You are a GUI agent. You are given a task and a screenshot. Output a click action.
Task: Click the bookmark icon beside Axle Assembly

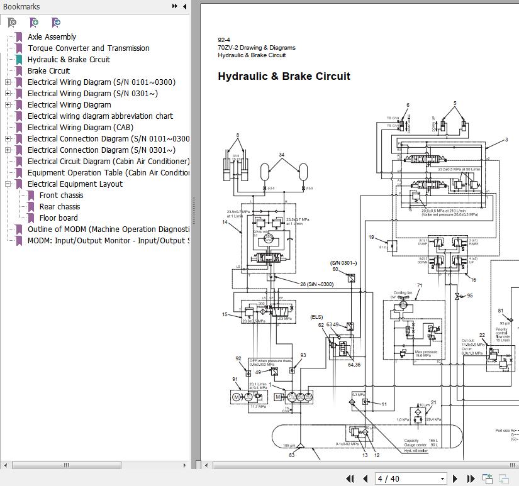click(x=20, y=36)
